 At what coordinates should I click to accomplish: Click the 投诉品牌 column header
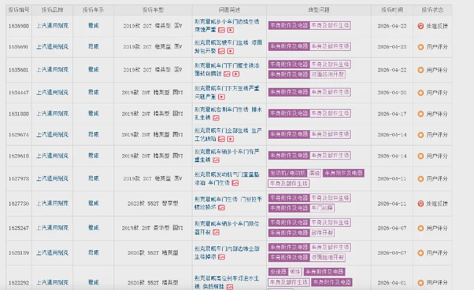pos(53,10)
